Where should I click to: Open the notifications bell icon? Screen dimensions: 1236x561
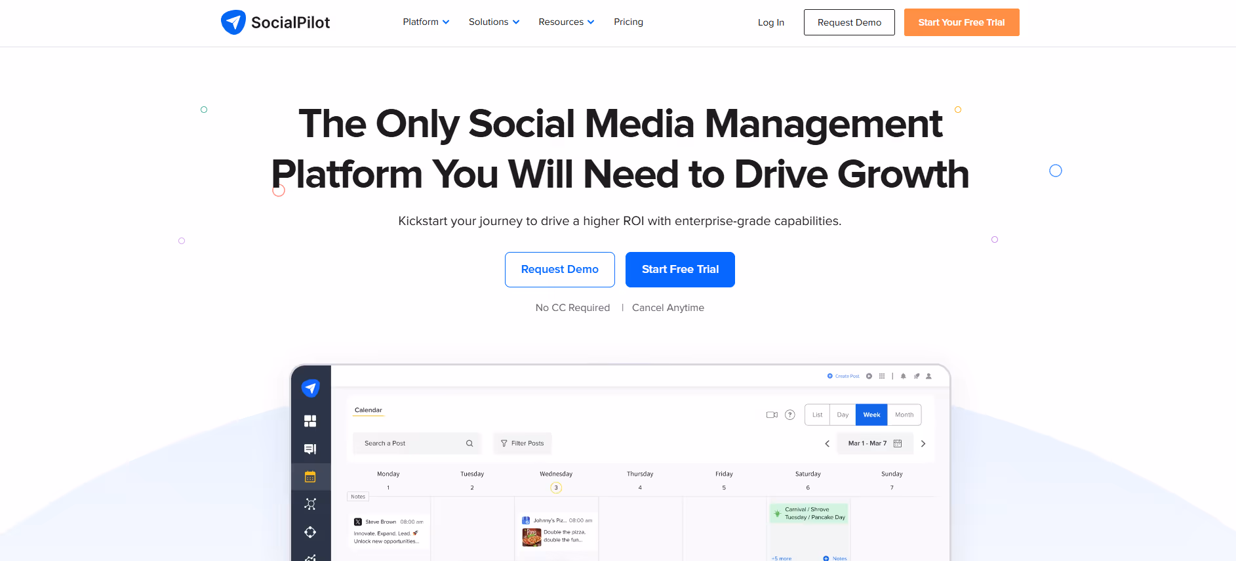[903, 376]
